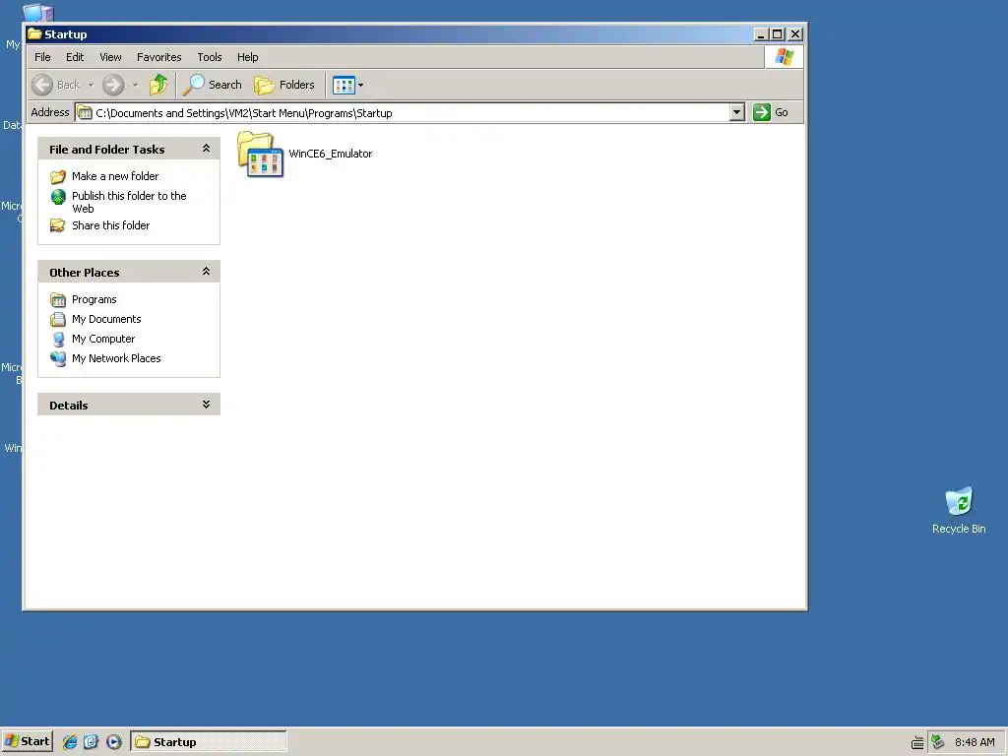Image resolution: width=1008 pixels, height=756 pixels.
Task: Click the Views grid icon
Action: point(344,85)
